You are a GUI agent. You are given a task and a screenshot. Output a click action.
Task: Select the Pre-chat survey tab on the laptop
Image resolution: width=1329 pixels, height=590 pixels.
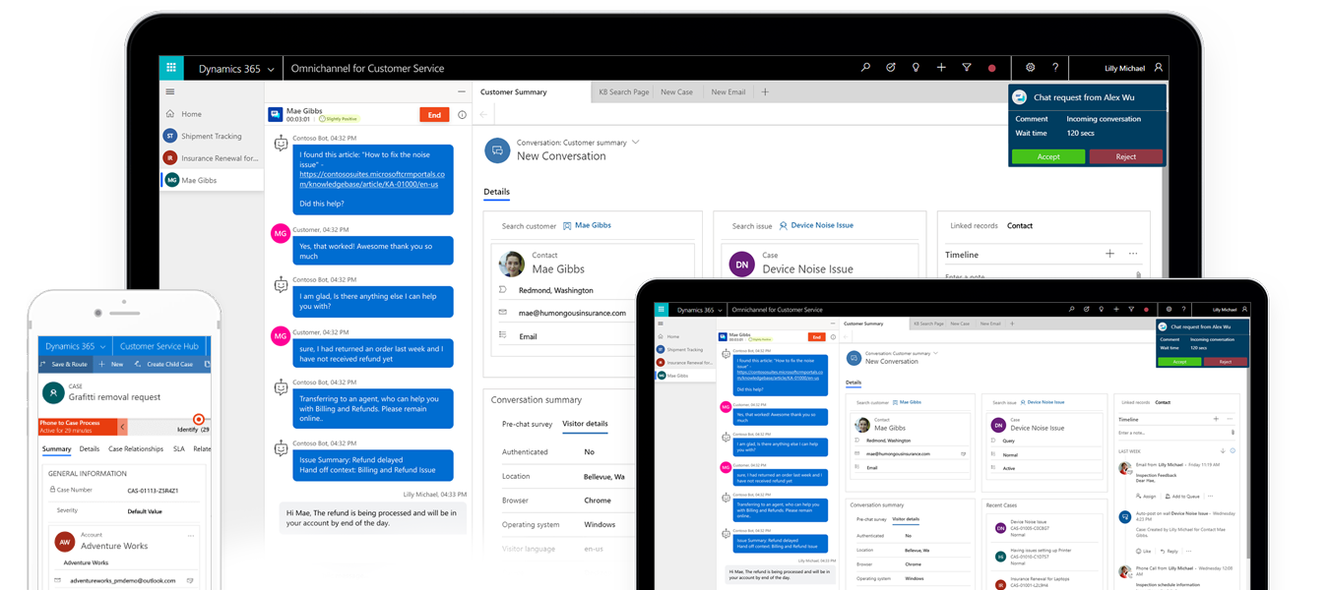pyautogui.click(x=527, y=424)
